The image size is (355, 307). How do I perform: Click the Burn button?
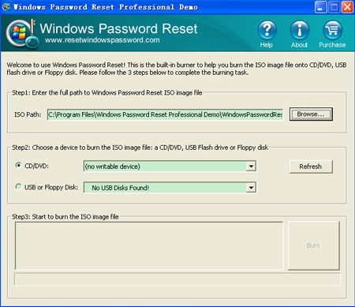313,245
